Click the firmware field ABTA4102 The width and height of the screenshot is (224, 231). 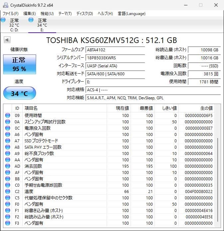click(x=115, y=50)
